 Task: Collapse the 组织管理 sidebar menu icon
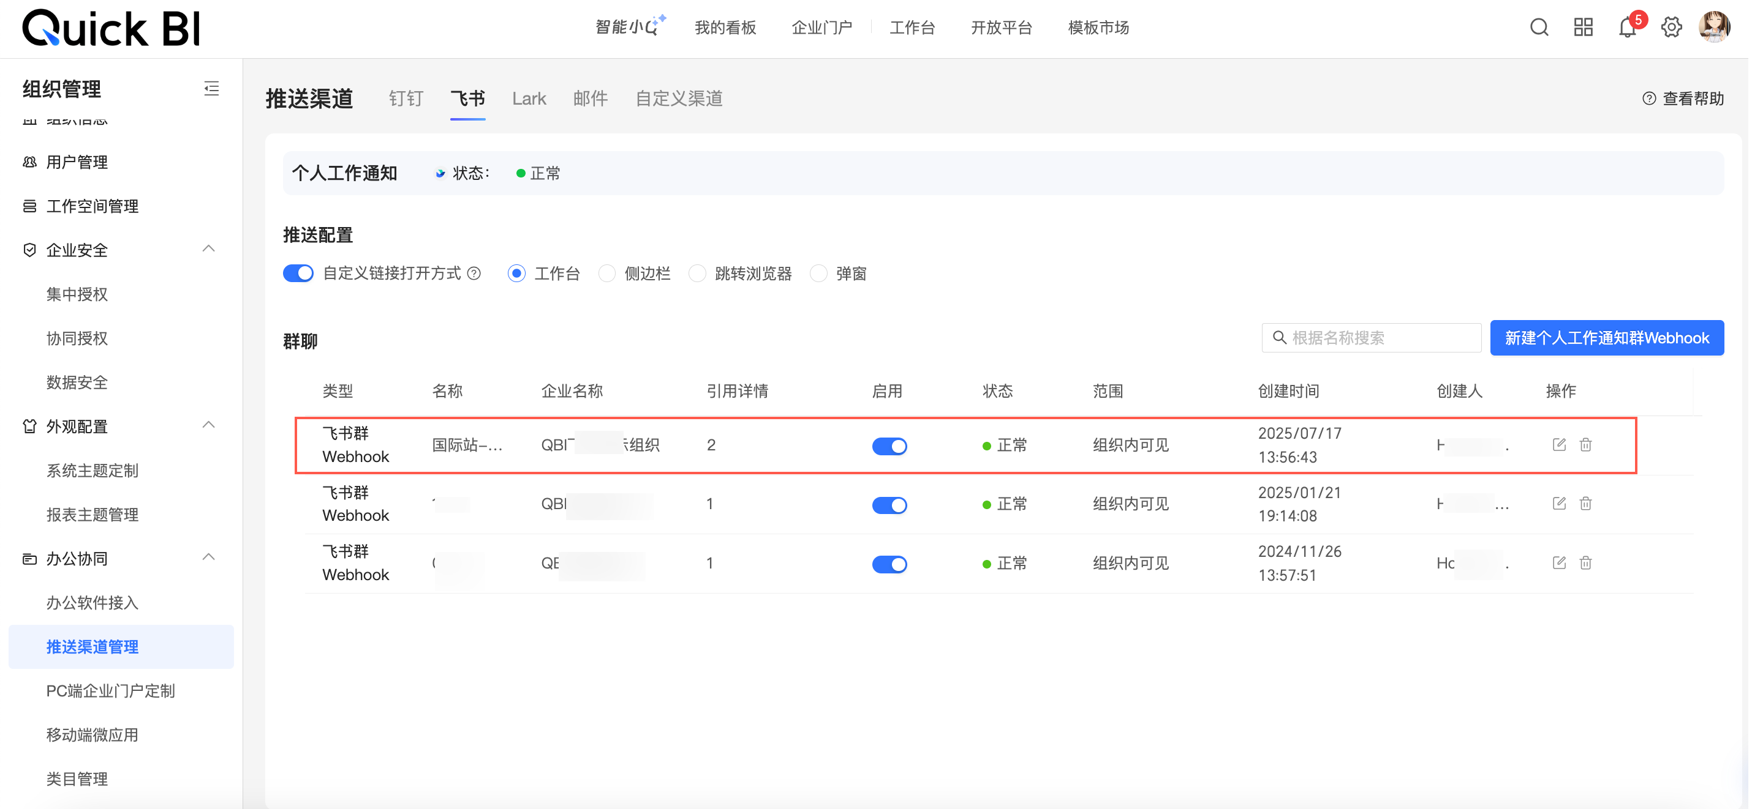(211, 88)
